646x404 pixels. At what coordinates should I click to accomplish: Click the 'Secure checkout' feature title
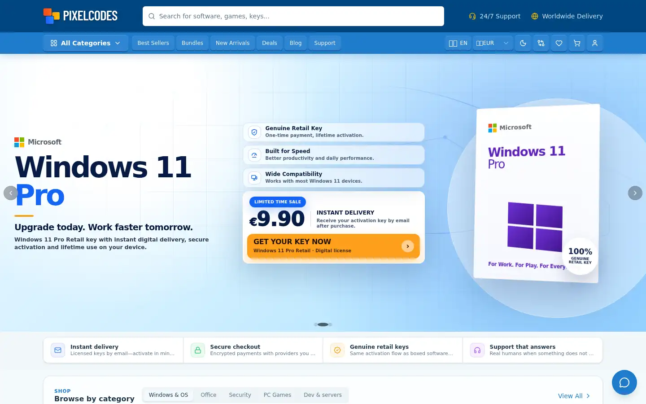click(x=235, y=347)
